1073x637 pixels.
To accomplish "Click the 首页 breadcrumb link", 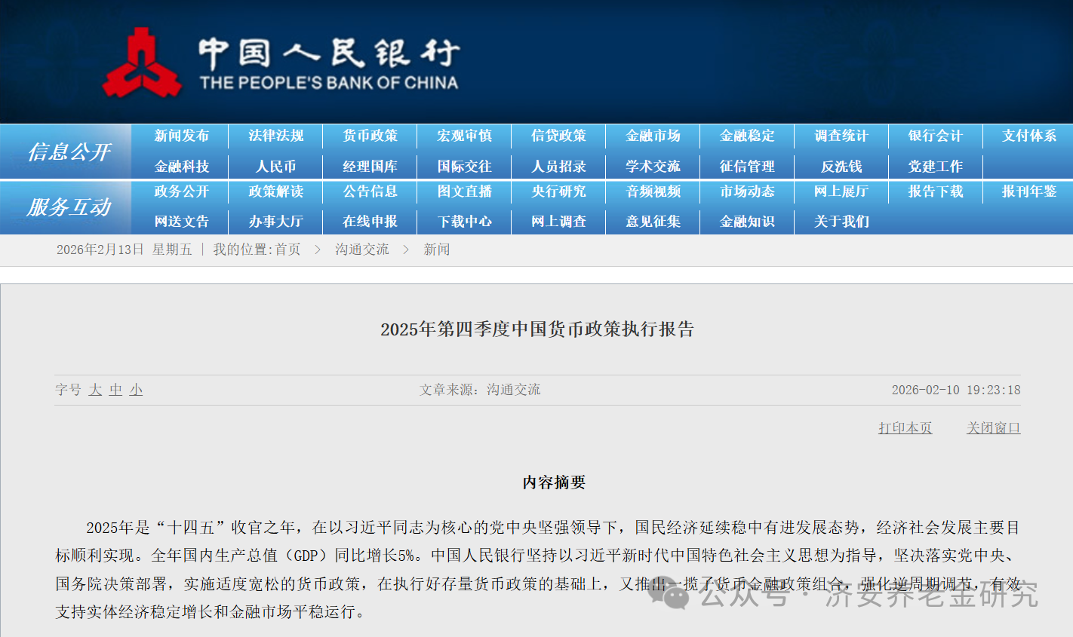I will [287, 250].
